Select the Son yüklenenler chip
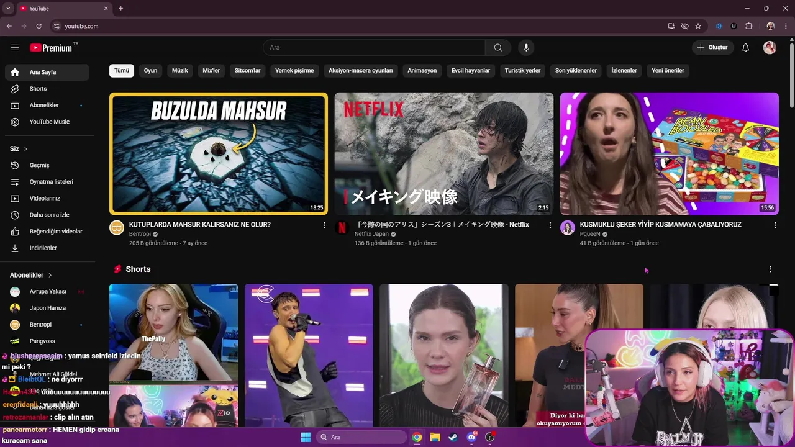The image size is (795, 447). click(x=576, y=70)
